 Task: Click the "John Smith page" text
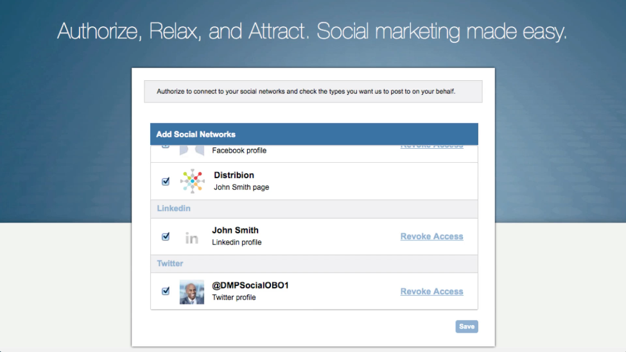click(241, 187)
